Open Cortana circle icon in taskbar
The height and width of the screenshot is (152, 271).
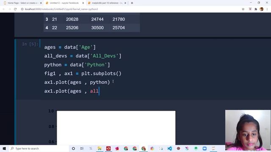[x=73, y=148]
